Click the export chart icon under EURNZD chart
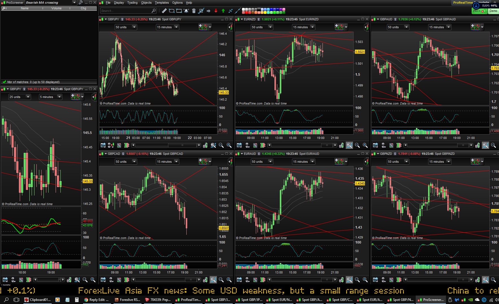Image resolution: width=499 pixels, height=304 pixels. pyautogui.click(x=239, y=145)
